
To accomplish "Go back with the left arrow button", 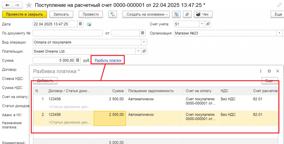I will 7,5.
